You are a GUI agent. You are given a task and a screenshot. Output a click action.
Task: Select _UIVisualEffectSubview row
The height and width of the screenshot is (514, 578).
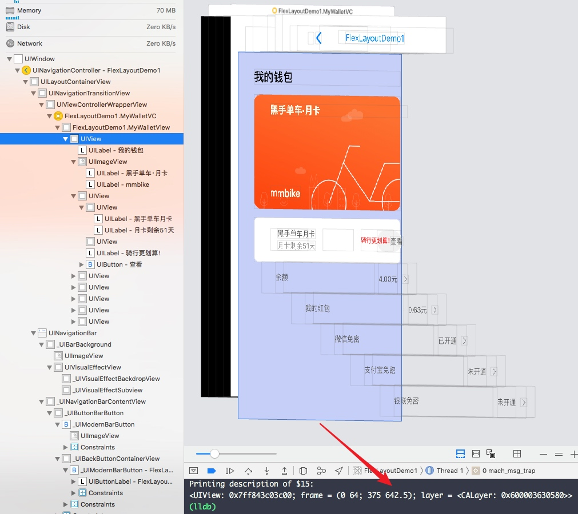coord(92,390)
